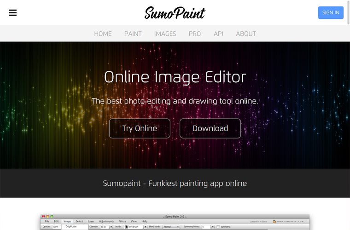Click the Download button
This screenshot has height=230, width=350.
click(210, 128)
